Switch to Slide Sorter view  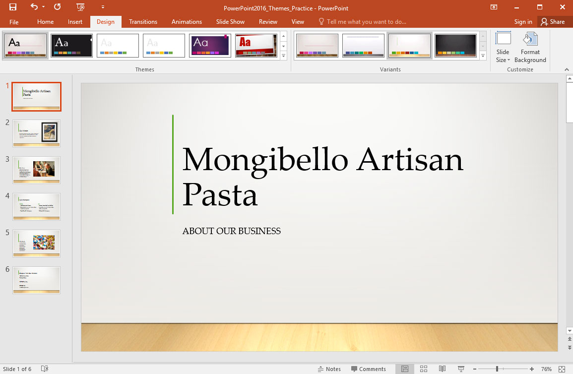tap(423, 369)
